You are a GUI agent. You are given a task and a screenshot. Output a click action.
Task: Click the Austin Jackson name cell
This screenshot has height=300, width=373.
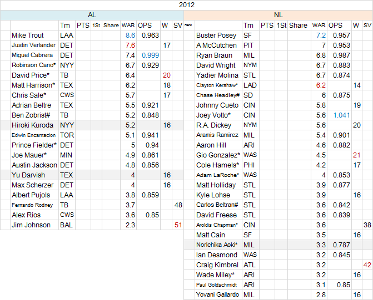tap(34, 165)
